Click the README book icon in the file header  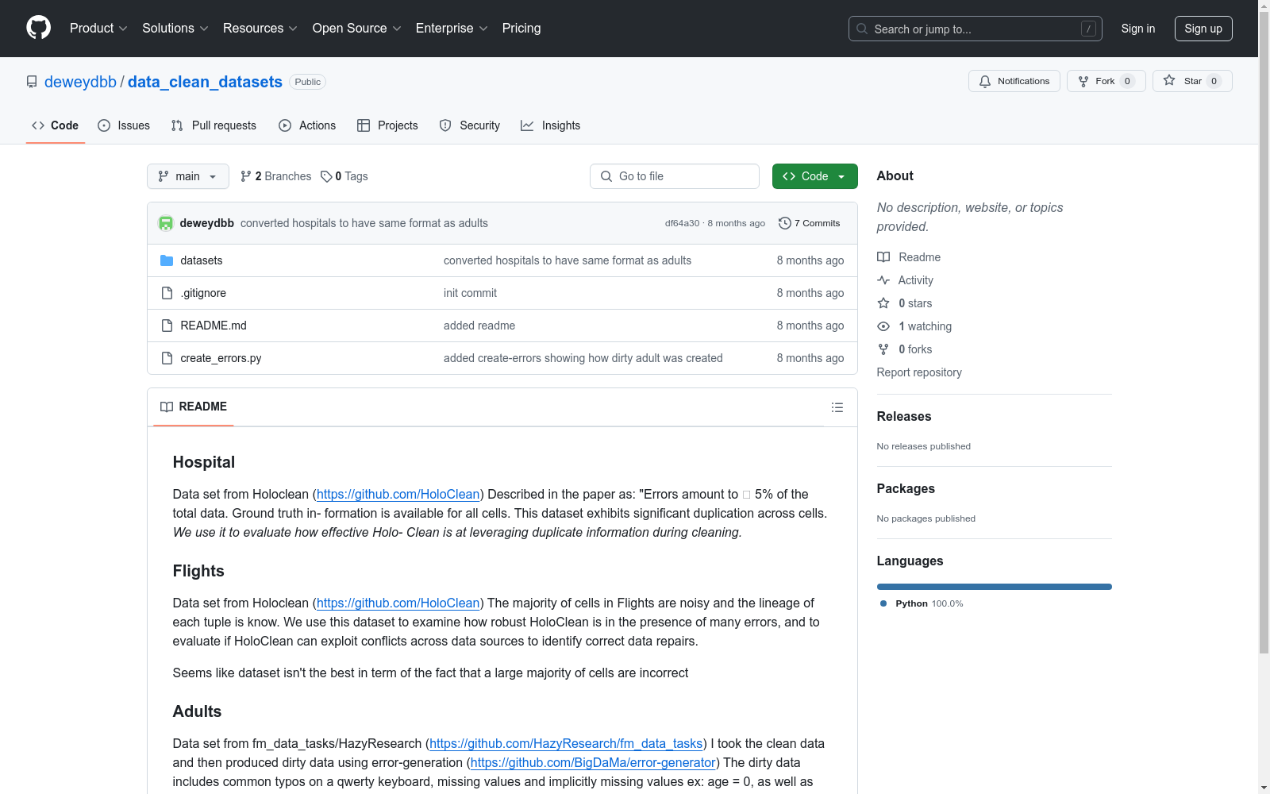(x=167, y=407)
